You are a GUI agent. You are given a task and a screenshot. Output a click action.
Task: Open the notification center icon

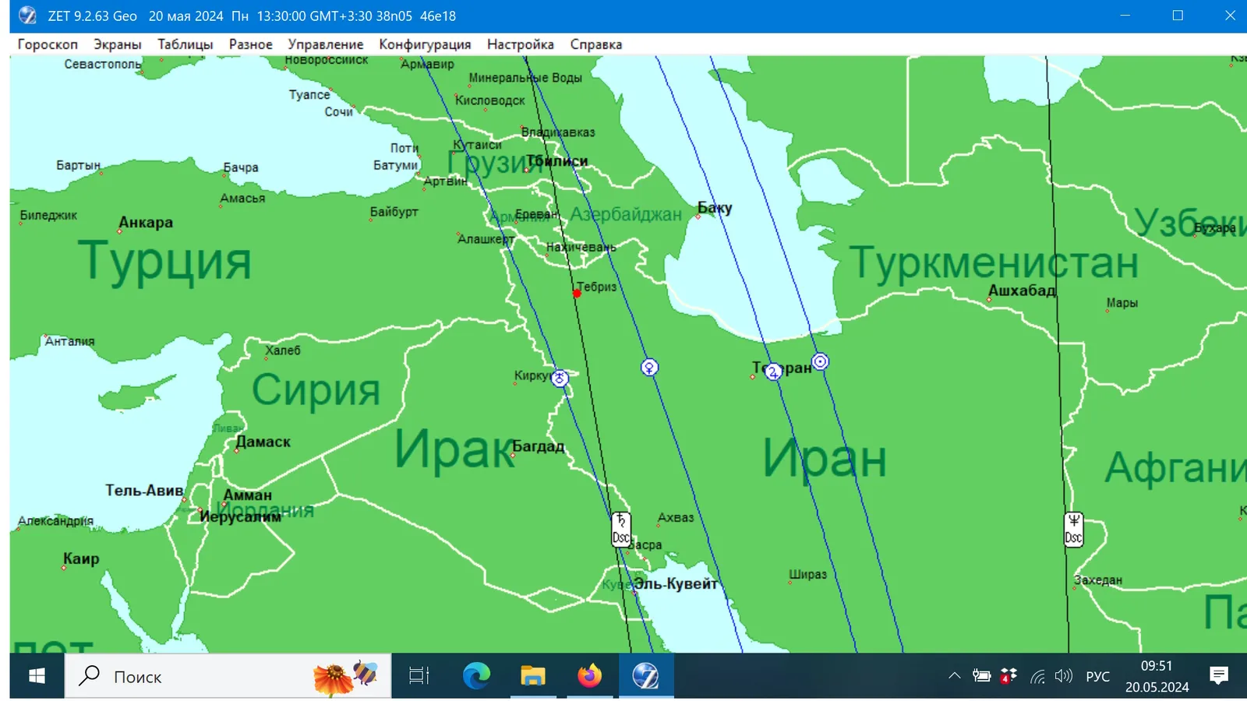1219,676
